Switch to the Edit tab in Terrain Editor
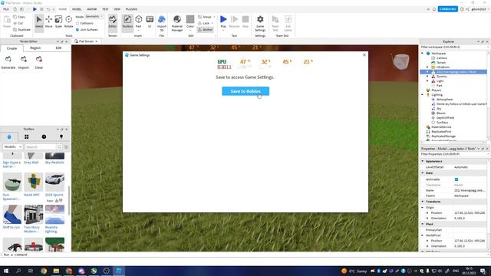 pyautogui.click(x=58, y=48)
